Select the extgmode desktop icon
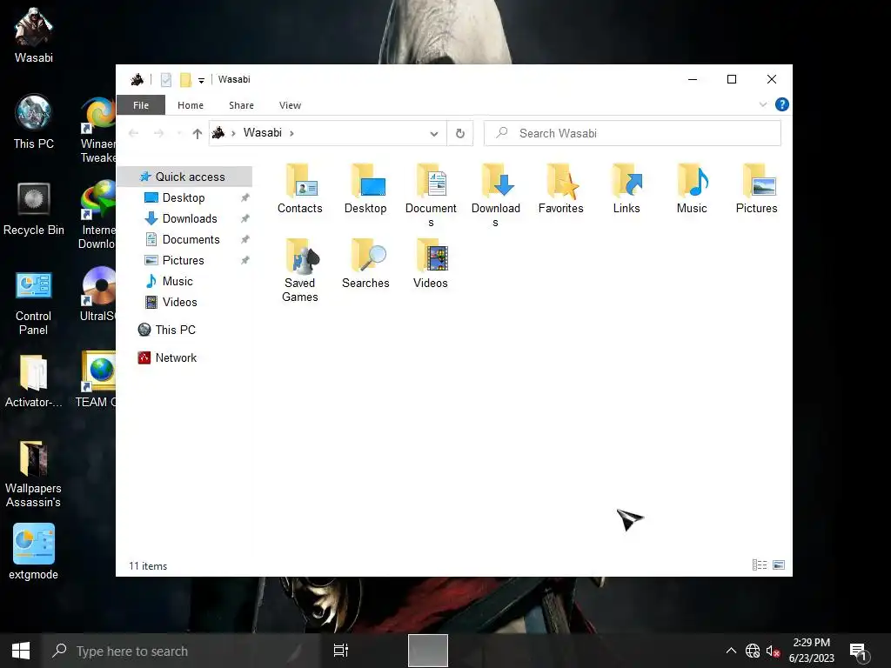The image size is (891, 668). [x=34, y=552]
